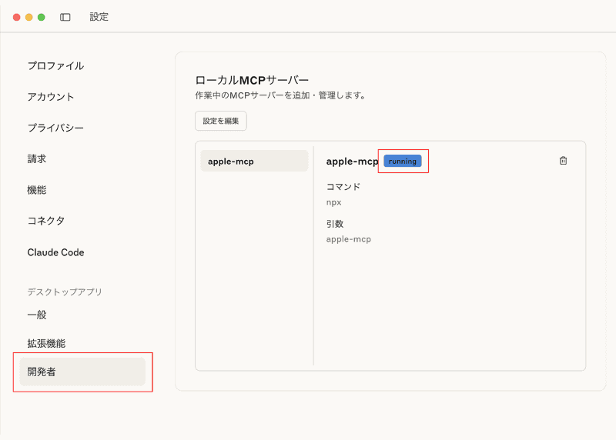Screen dimensions: 616x440
Task: Open the 請求 section
Action: pos(37,158)
